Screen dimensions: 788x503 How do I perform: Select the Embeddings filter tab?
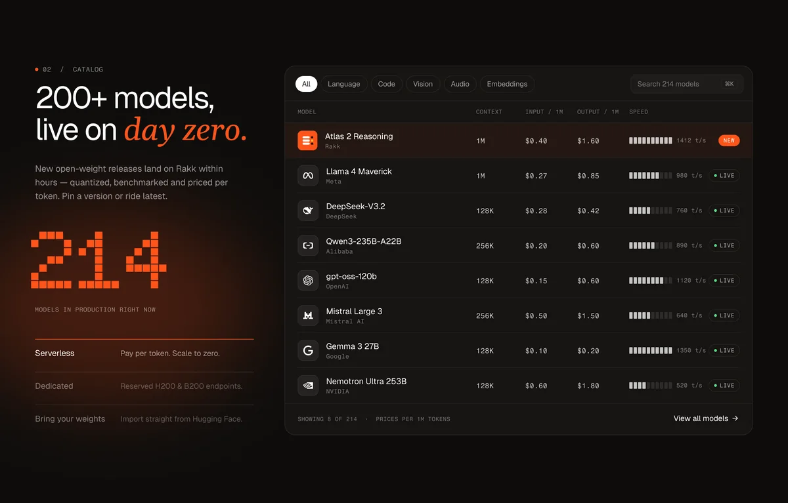tap(507, 84)
